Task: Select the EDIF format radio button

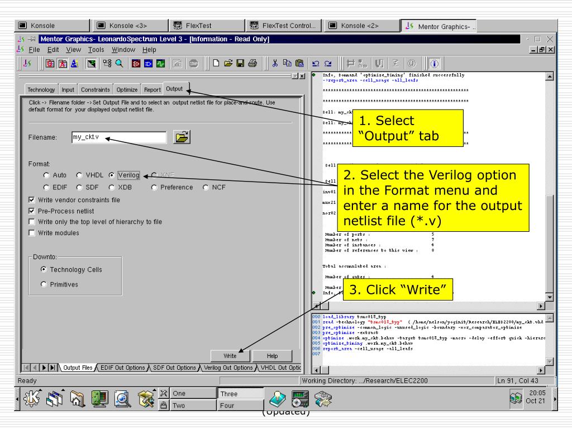Action: 46,187
